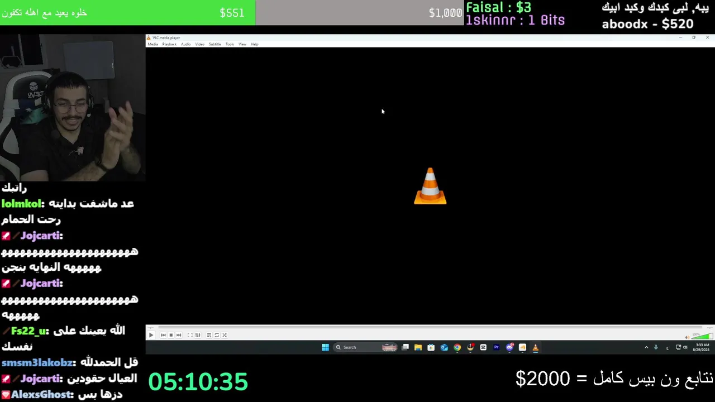This screenshot has height=402, width=715.
Task: Click the webcam feed thumbnail
Action: pos(73,107)
